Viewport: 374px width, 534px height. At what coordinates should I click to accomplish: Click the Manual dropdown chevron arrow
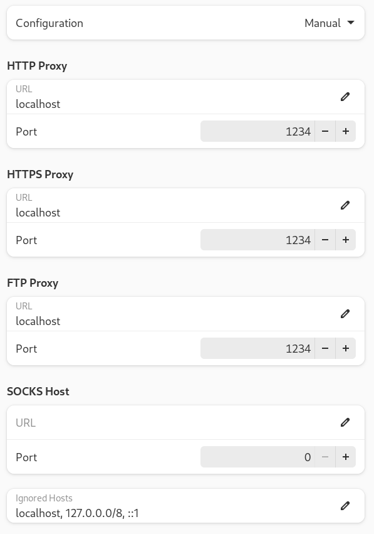(x=350, y=23)
